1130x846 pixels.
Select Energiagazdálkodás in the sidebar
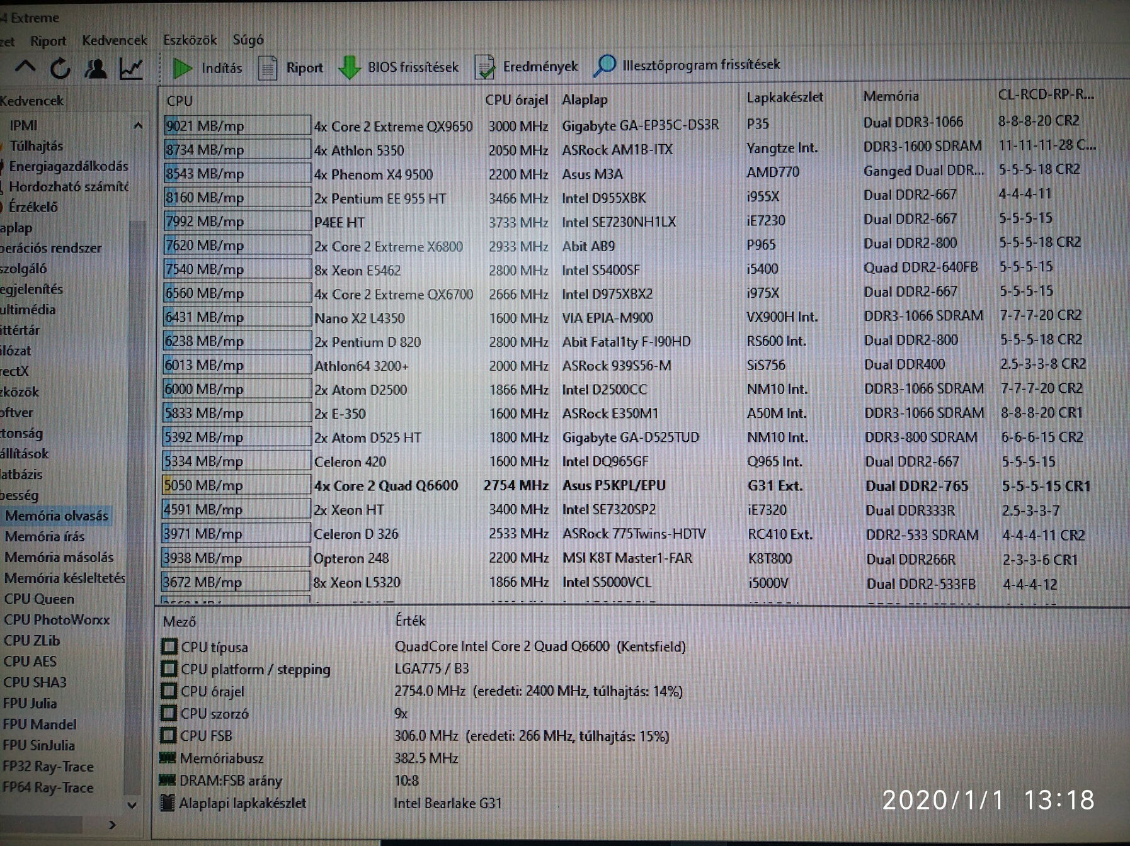(68, 166)
